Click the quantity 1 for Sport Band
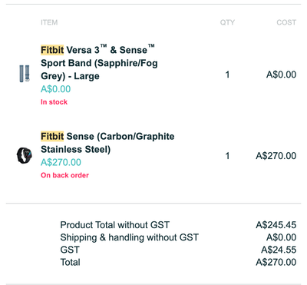Viewport: 307px width, 285px height. (x=227, y=75)
